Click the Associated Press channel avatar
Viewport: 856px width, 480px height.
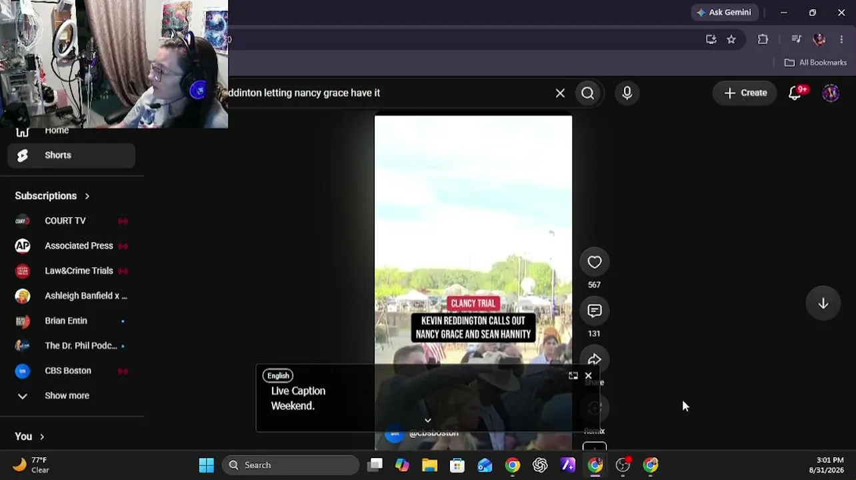pos(23,246)
